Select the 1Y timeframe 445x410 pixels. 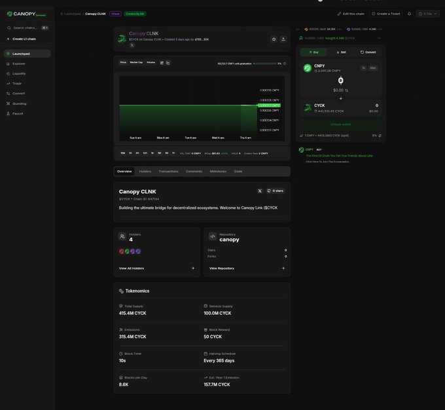(x=173, y=153)
